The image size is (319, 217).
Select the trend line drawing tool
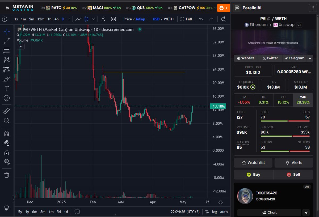[7, 41]
